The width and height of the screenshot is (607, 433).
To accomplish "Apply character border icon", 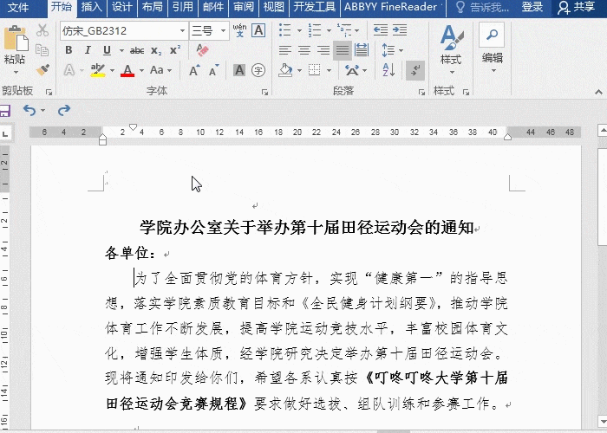I will click(258, 30).
